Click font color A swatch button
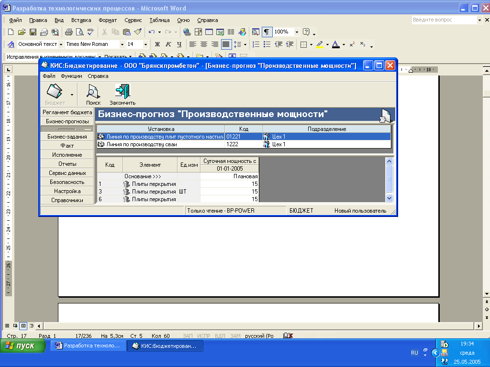490x367 pixels. [336, 44]
